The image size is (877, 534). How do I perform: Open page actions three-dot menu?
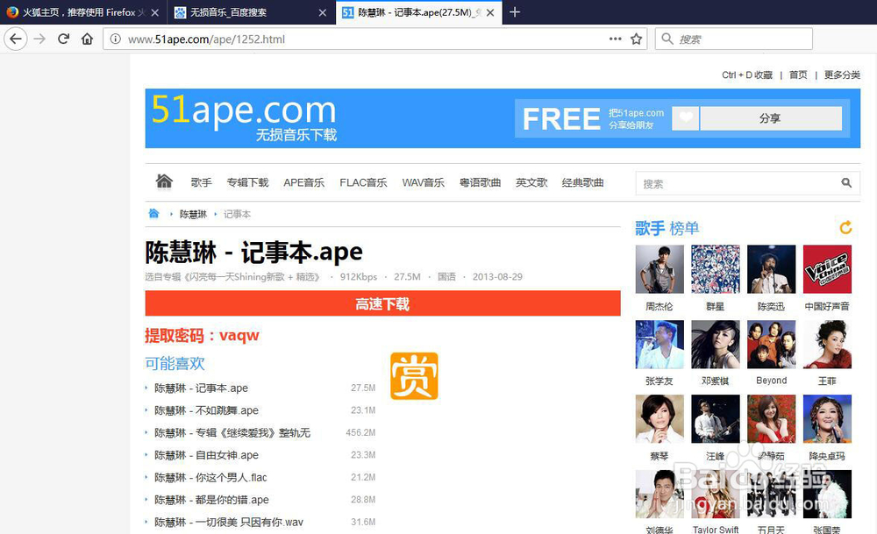point(616,39)
